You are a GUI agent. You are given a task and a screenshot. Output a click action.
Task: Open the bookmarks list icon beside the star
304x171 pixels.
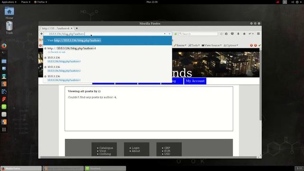tap(226, 34)
